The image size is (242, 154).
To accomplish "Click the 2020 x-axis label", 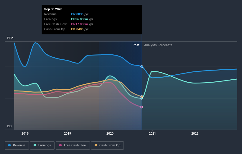I will tap(110, 133).
